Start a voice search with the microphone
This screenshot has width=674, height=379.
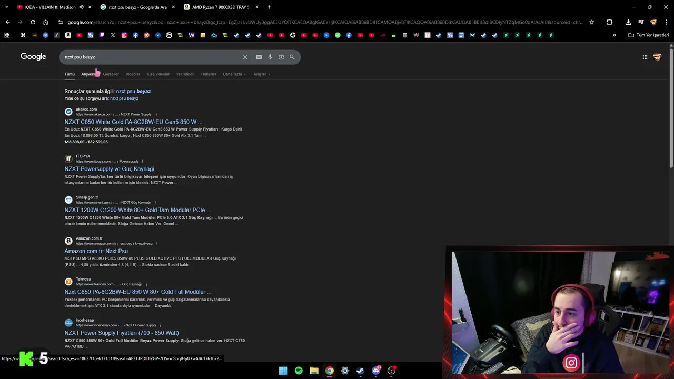tap(270, 57)
